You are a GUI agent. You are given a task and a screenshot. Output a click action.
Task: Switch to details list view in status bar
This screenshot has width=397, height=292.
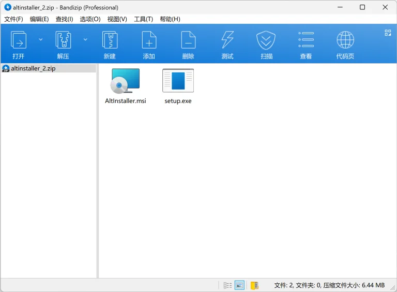227,285
